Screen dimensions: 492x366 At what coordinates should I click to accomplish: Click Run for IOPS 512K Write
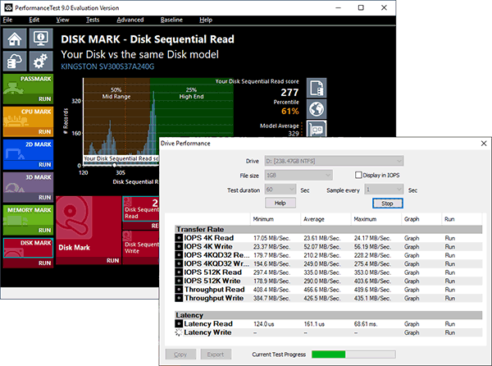(449, 281)
